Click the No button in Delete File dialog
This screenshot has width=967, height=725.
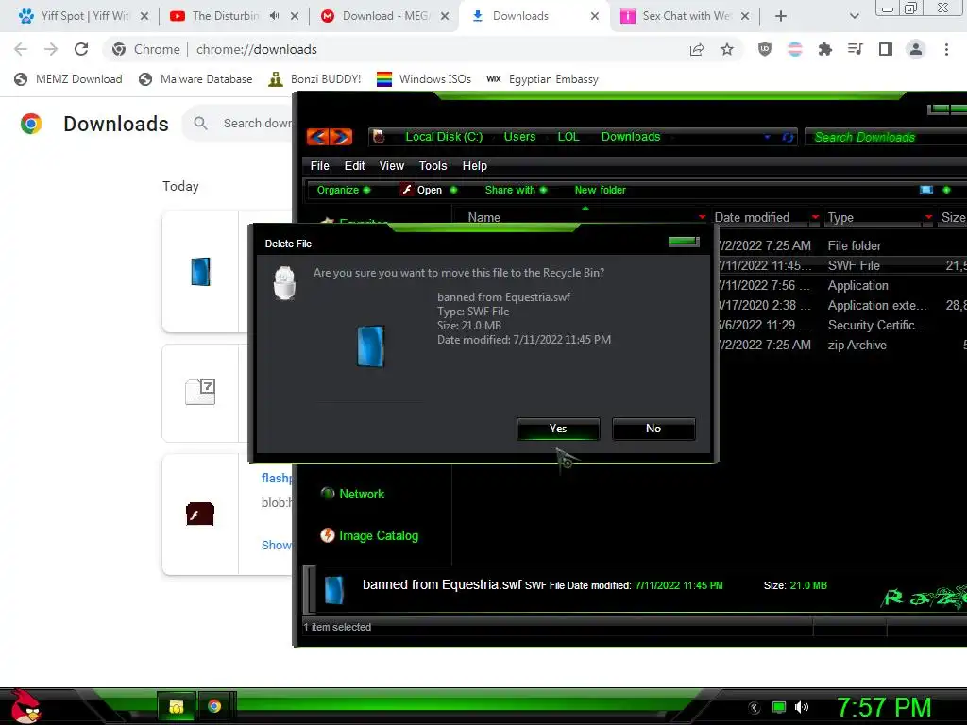tap(653, 429)
